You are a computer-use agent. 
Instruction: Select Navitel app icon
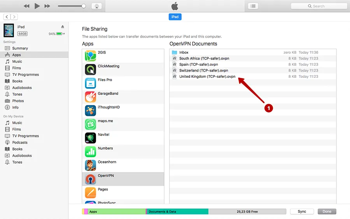[x=90, y=138]
